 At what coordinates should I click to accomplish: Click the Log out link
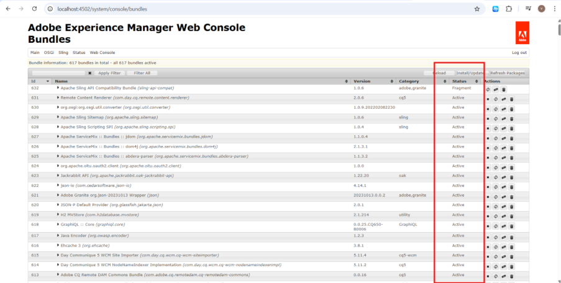click(519, 53)
